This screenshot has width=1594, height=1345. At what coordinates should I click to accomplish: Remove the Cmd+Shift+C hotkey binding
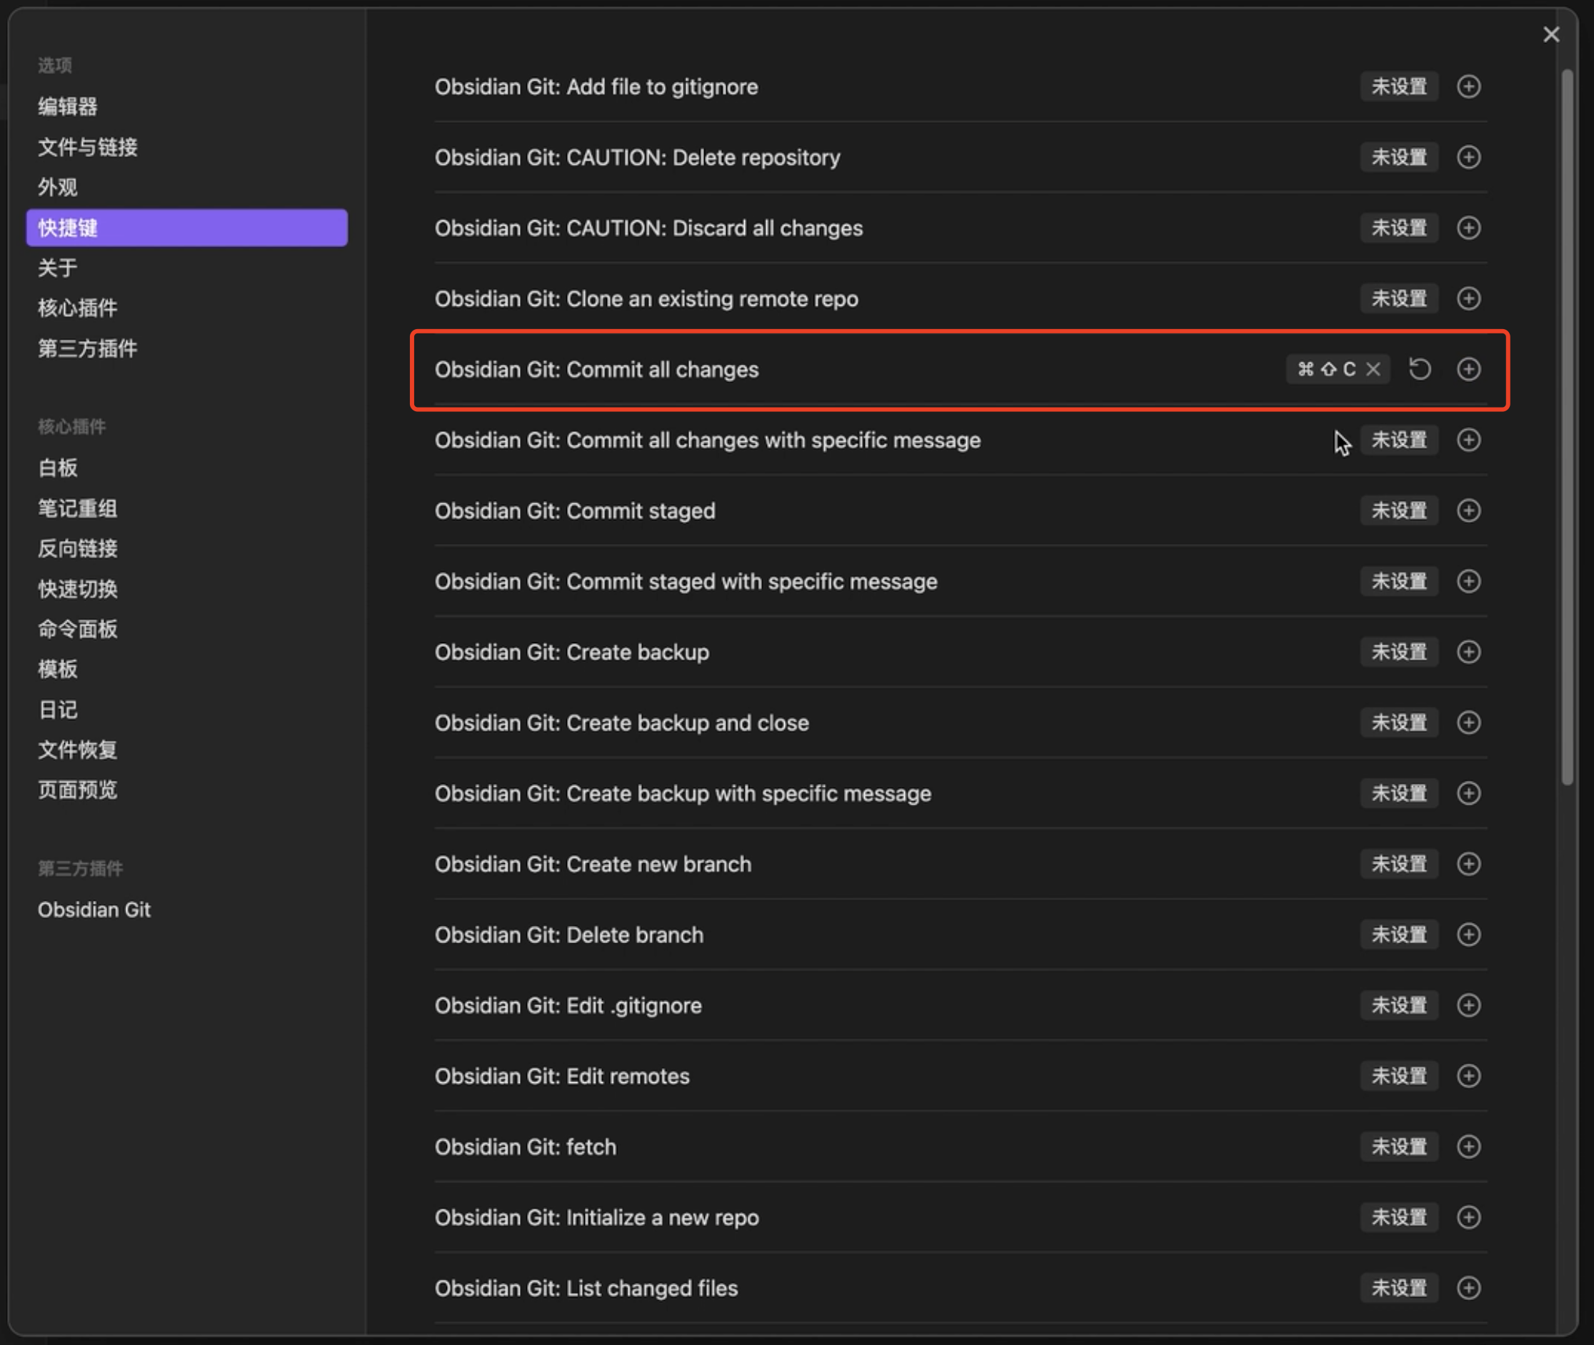coord(1373,369)
